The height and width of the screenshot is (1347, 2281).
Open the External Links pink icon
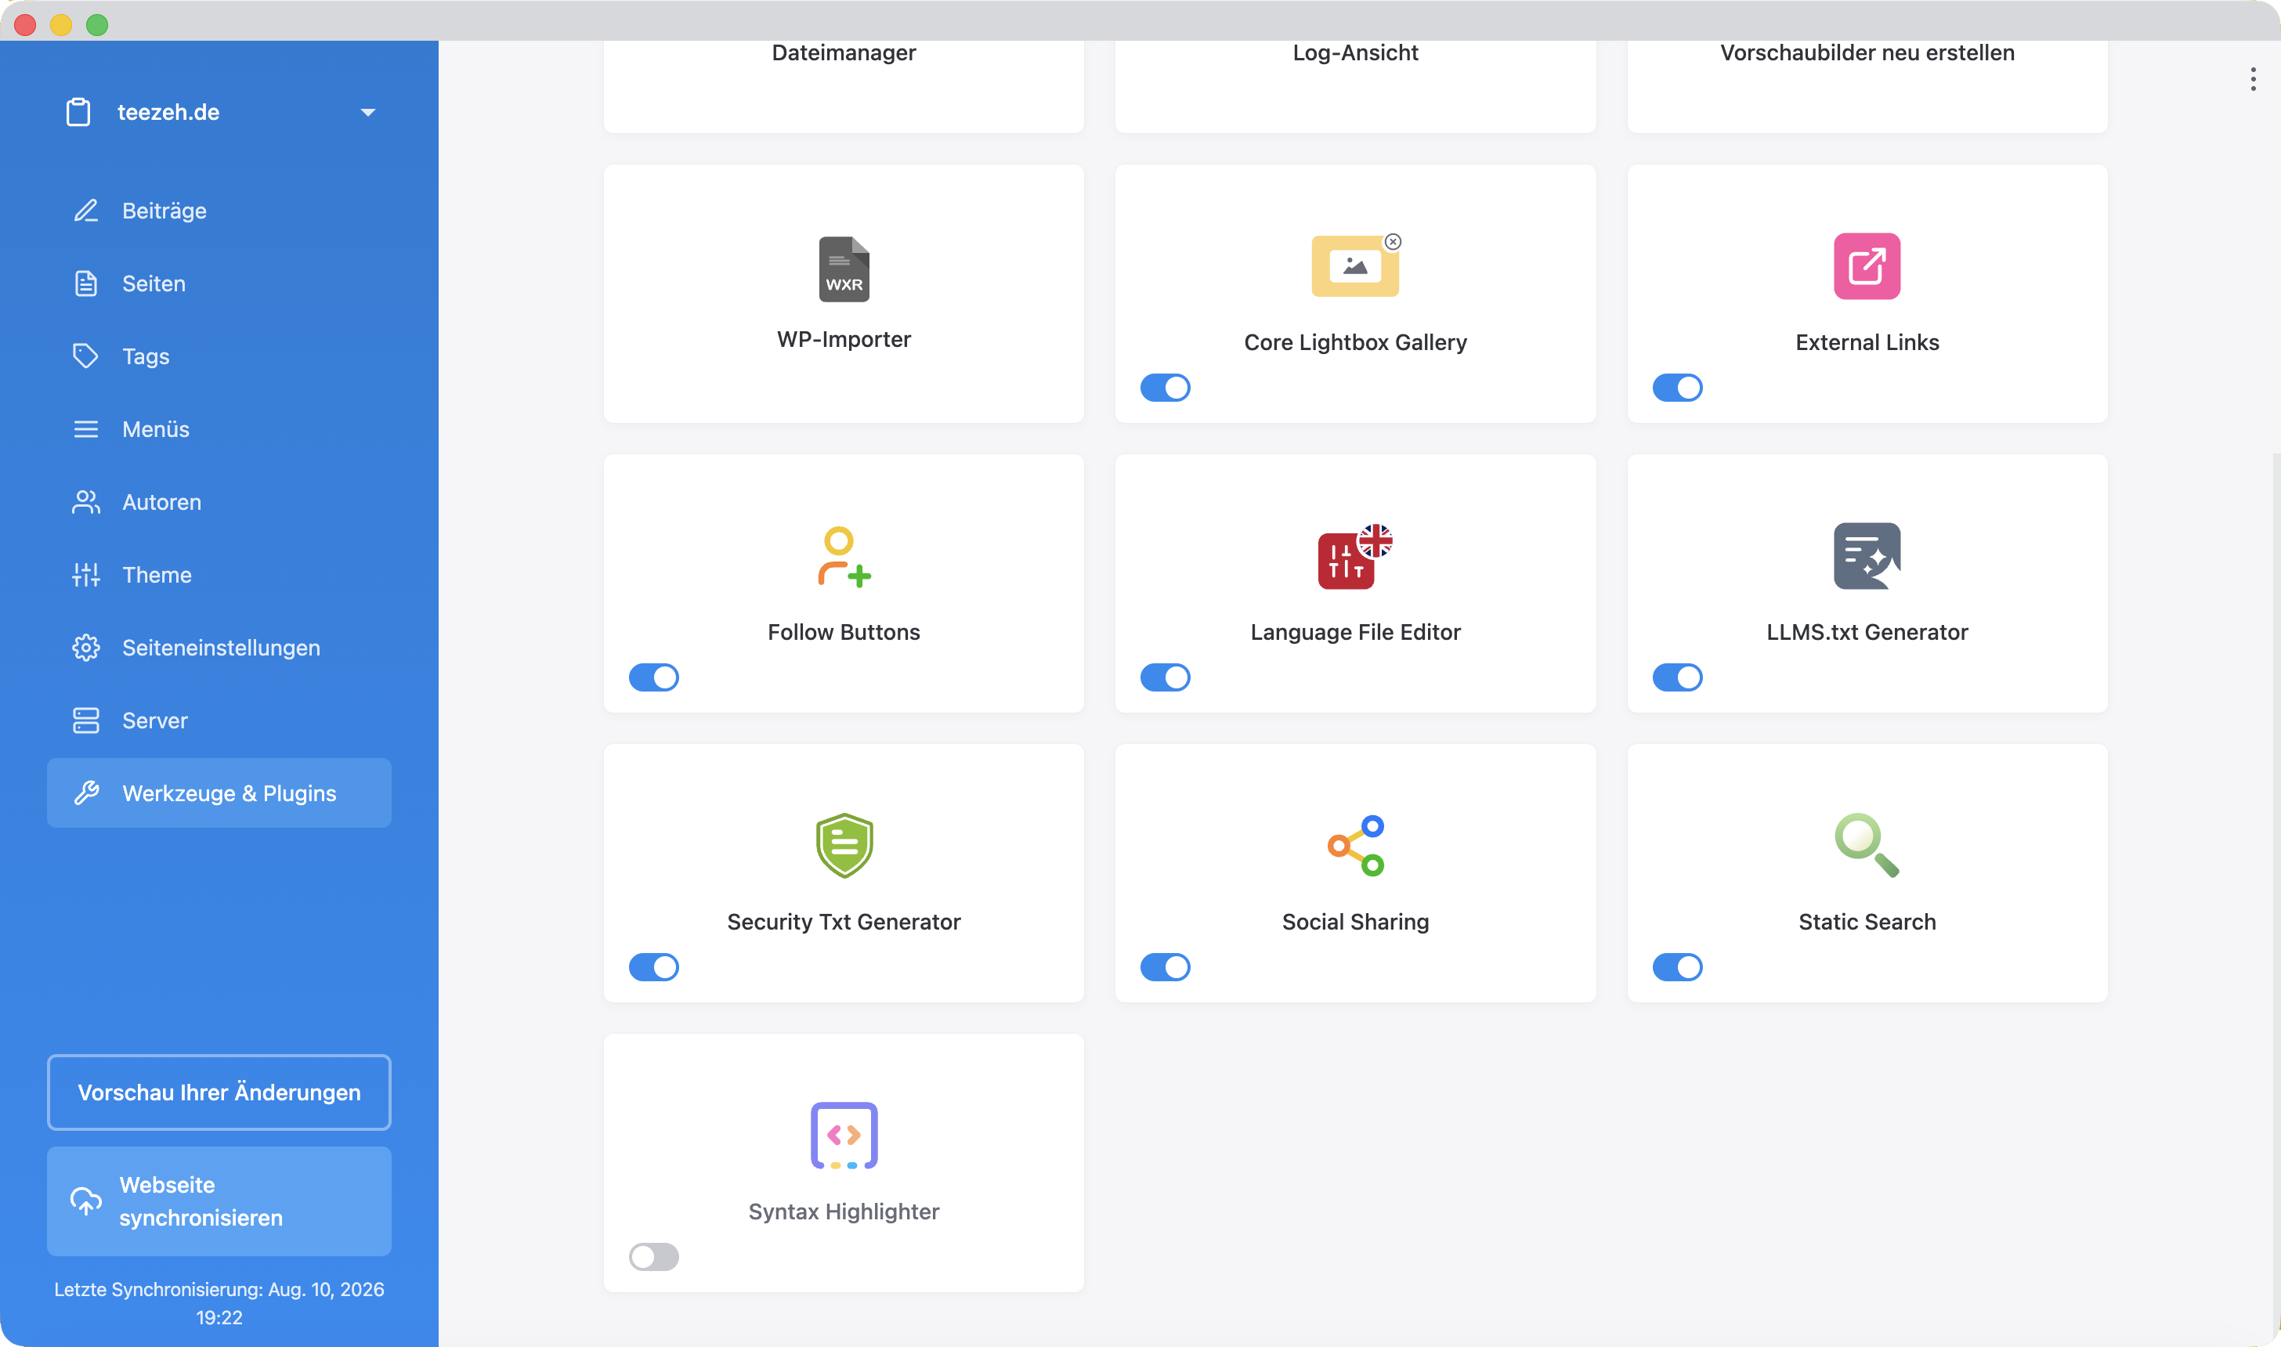pos(1866,266)
